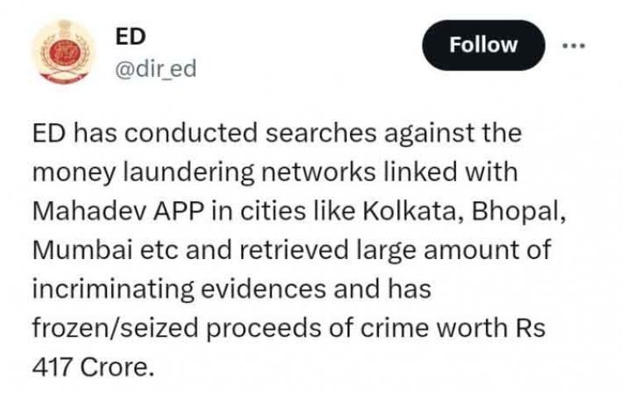Click the word 'networks' in the tweet
Viewport: 622px width, 394px height.
[x=318, y=172]
